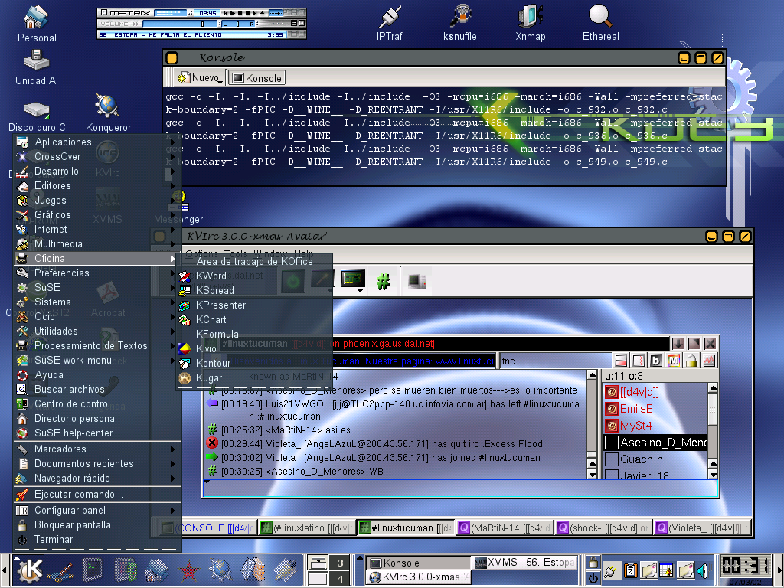
Task: Select operator EmilsE in nick list
Action: (x=655, y=409)
